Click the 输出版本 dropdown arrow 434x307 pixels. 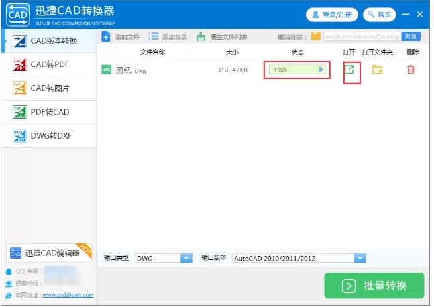coord(360,258)
